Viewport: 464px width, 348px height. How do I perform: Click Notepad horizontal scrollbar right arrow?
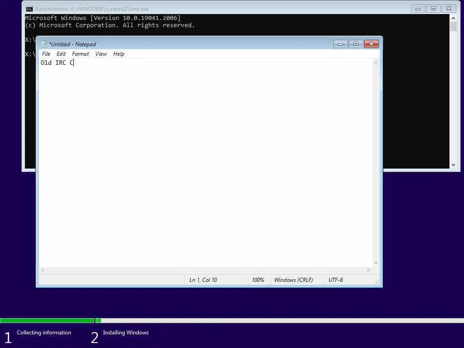(x=368, y=270)
